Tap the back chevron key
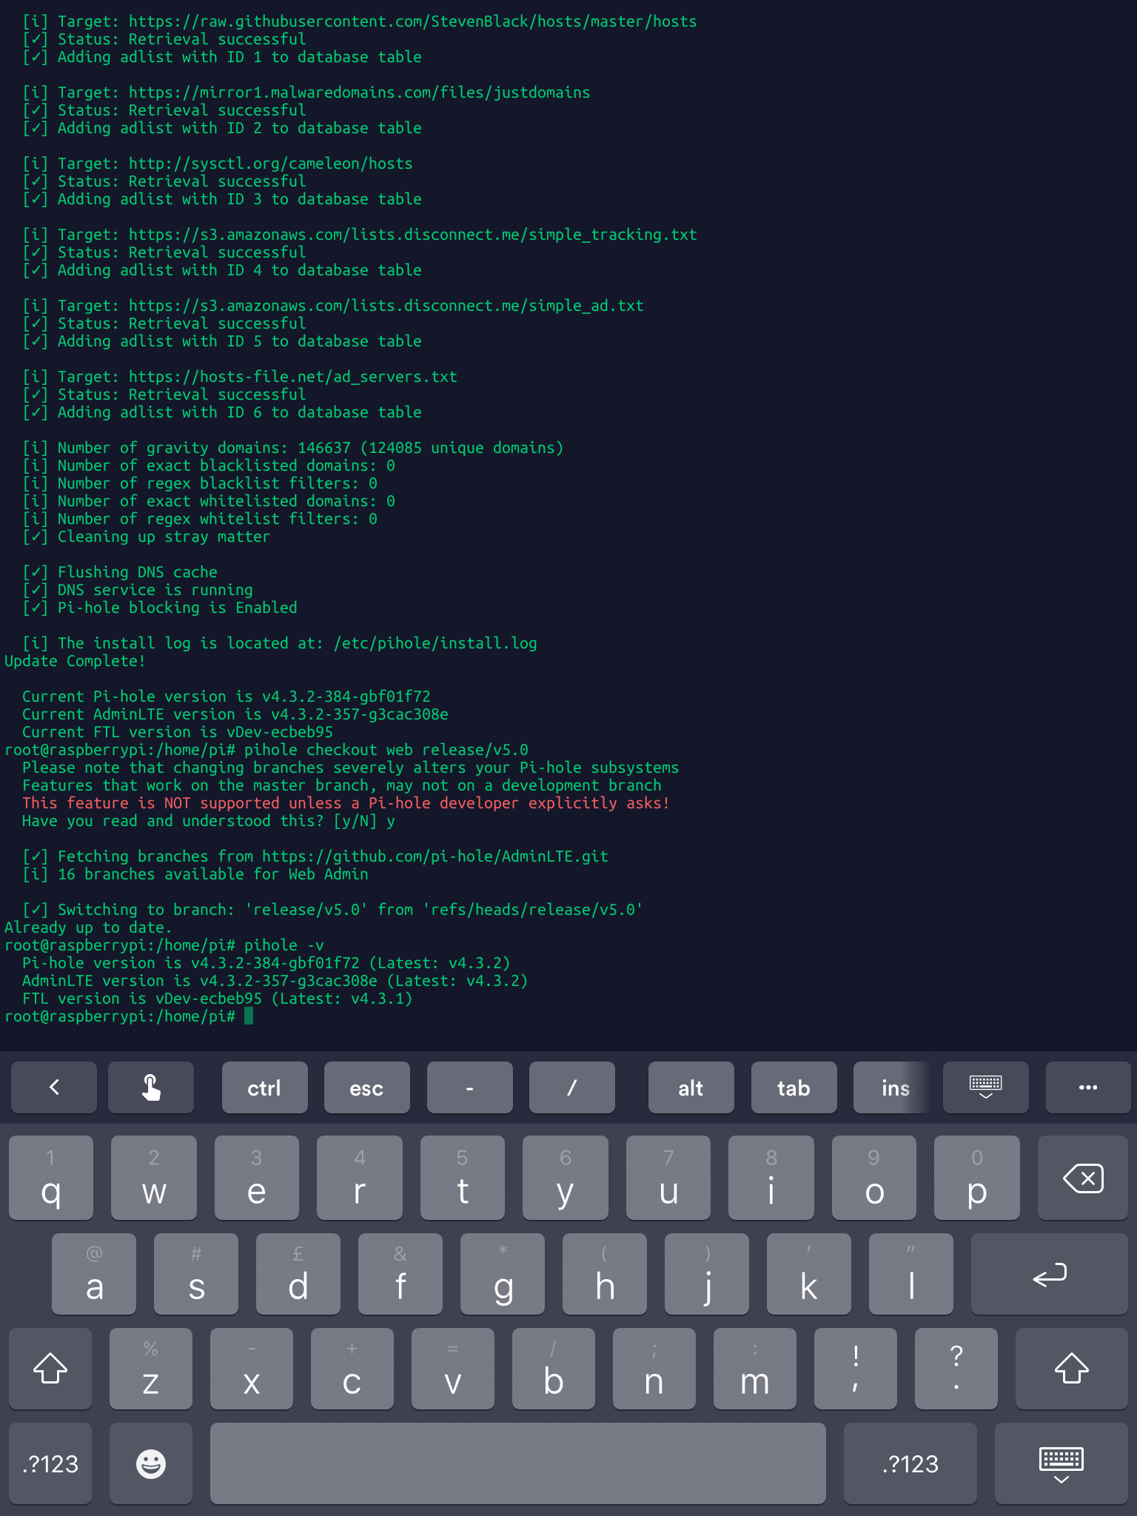1137x1516 pixels. (53, 1087)
